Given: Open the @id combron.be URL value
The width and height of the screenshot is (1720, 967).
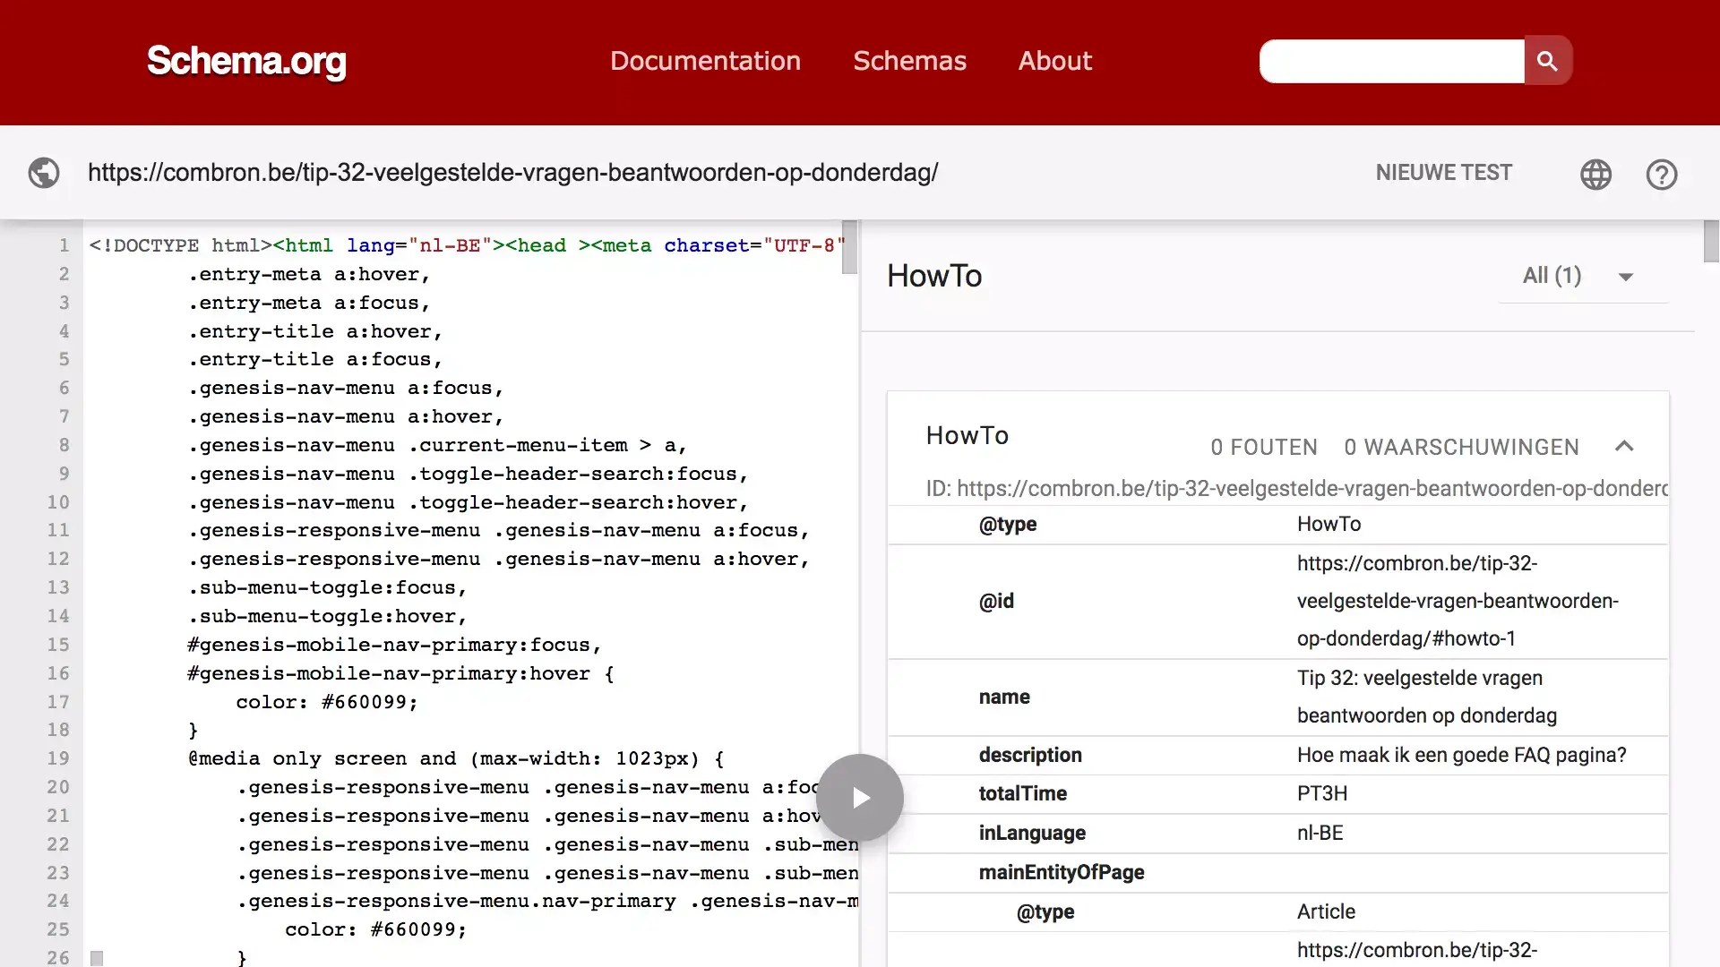Looking at the screenshot, I should click(x=1458, y=601).
